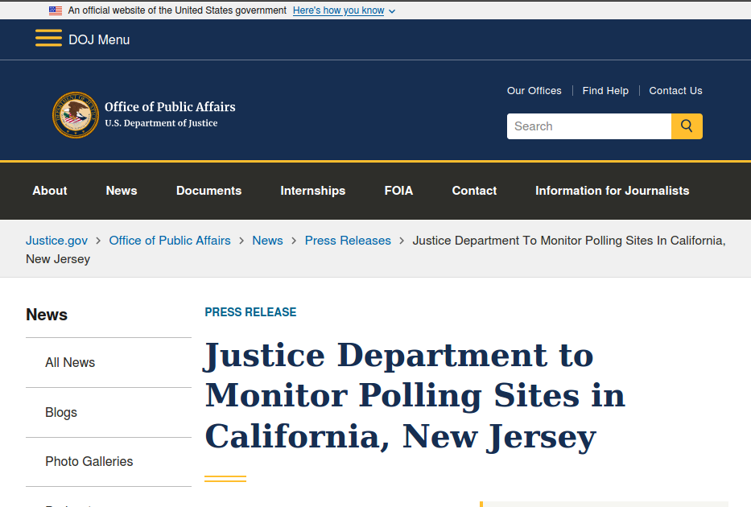Viewport: 751px width, 507px height.
Task: Expand "Here's how you know" banner
Action: point(344,10)
